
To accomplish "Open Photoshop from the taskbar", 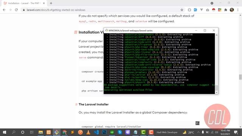I will (x=104, y=132).
